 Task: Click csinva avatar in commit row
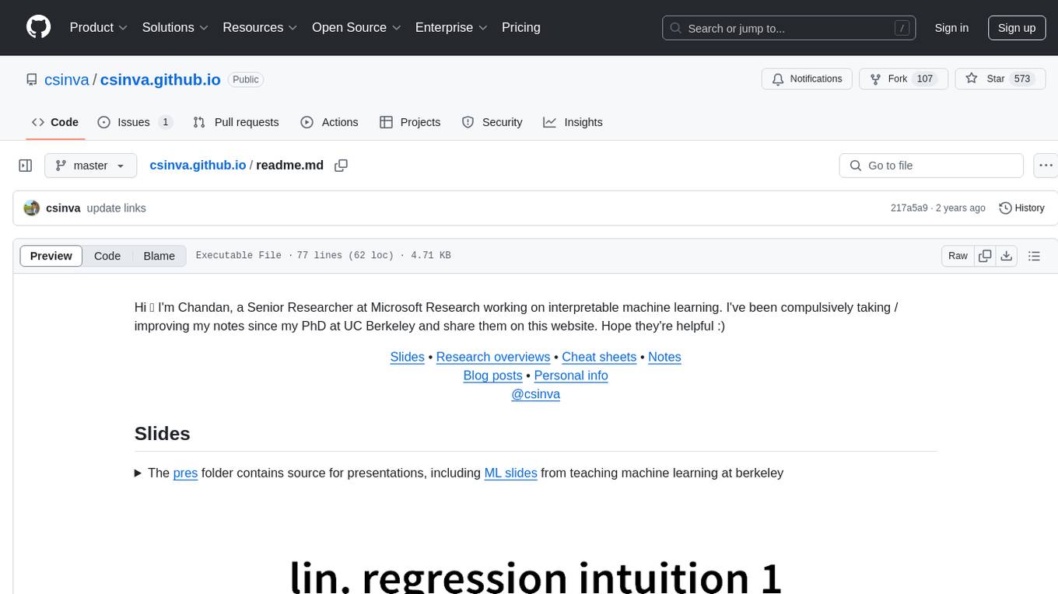point(32,208)
